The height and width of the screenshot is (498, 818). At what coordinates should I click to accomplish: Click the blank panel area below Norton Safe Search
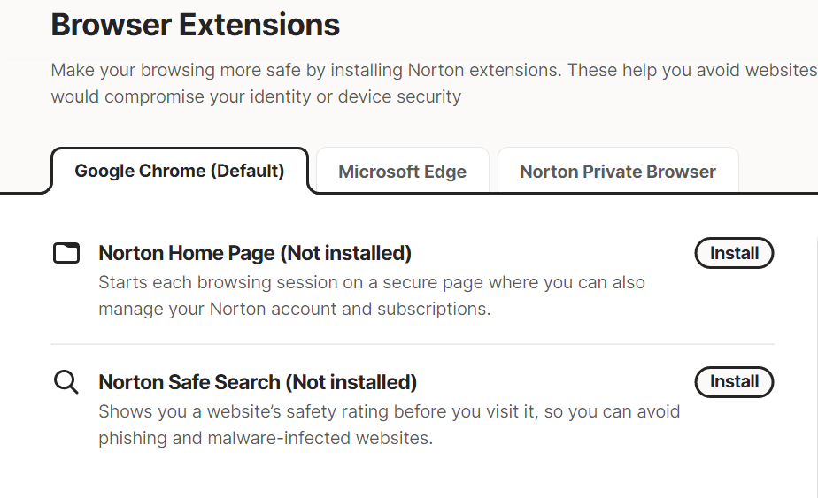pos(413,473)
